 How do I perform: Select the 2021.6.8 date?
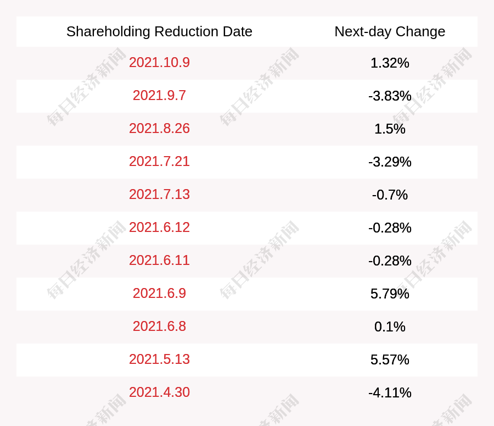point(159,327)
